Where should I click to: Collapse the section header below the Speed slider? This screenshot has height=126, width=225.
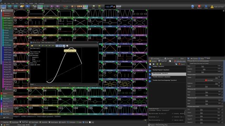point(205,89)
